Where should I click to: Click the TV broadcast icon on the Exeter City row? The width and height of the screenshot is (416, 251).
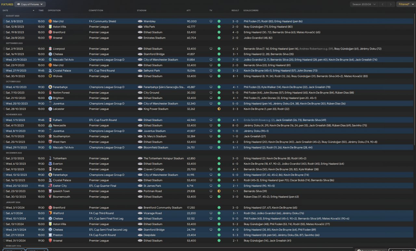(x=211, y=186)
